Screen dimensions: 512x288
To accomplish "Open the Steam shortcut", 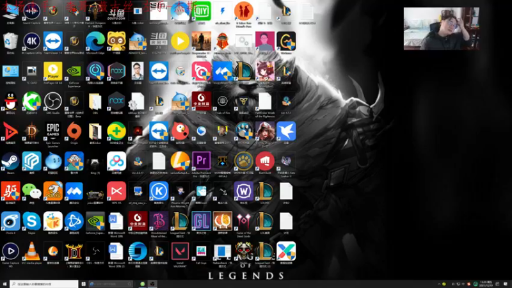I will (x=10, y=162).
